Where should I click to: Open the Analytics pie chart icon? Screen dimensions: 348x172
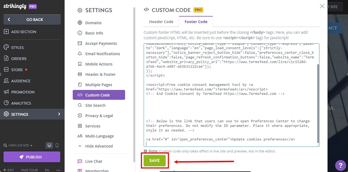pyautogui.click(x=6, y=103)
